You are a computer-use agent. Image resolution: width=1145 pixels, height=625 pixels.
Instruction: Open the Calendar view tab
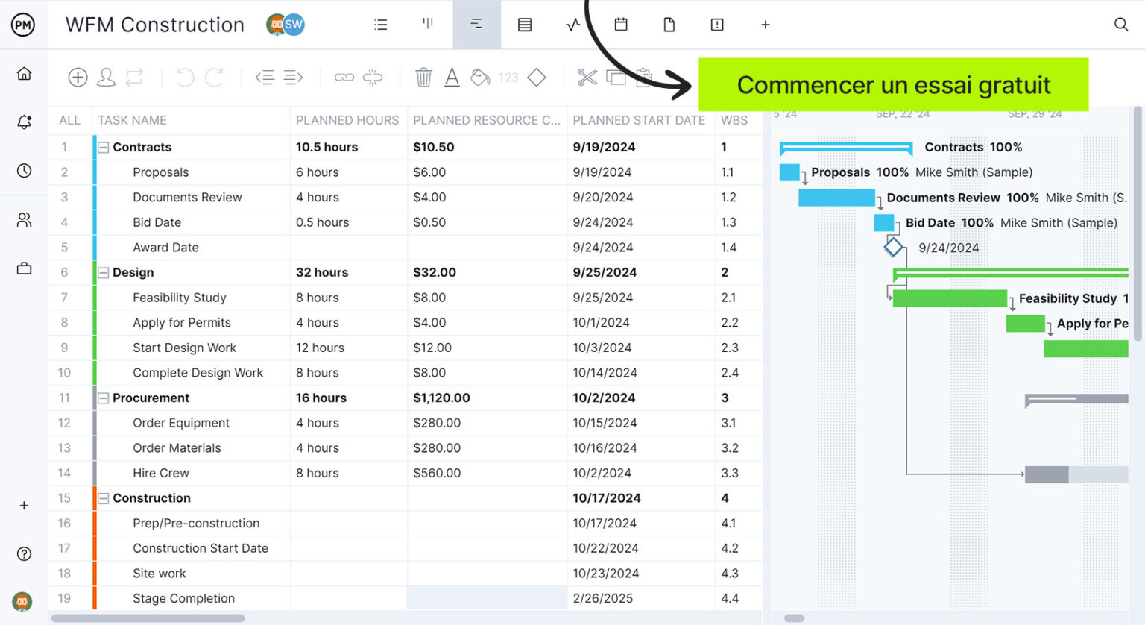coord(621,25)
